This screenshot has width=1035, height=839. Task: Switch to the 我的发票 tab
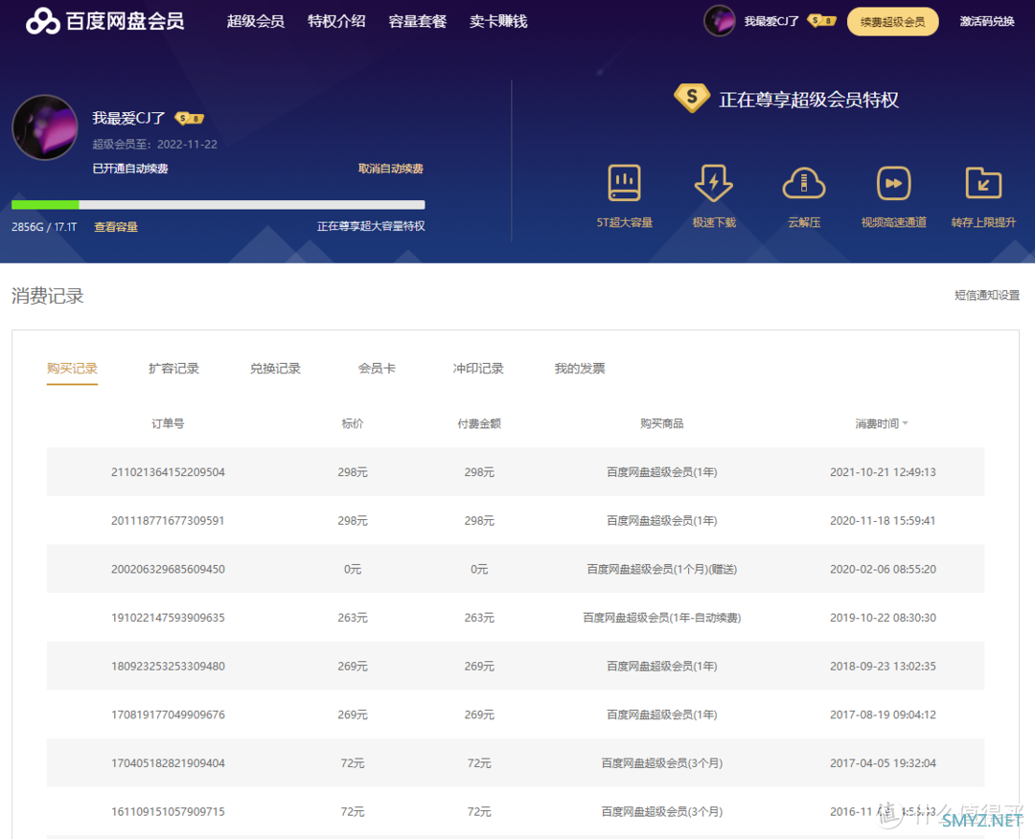pyautogui.click(x=580, y=369)
